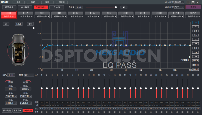This screenshot has width=202, height=115.
Task: Show CH7 curve in the graph legend
Action: [x=195, y=48]
